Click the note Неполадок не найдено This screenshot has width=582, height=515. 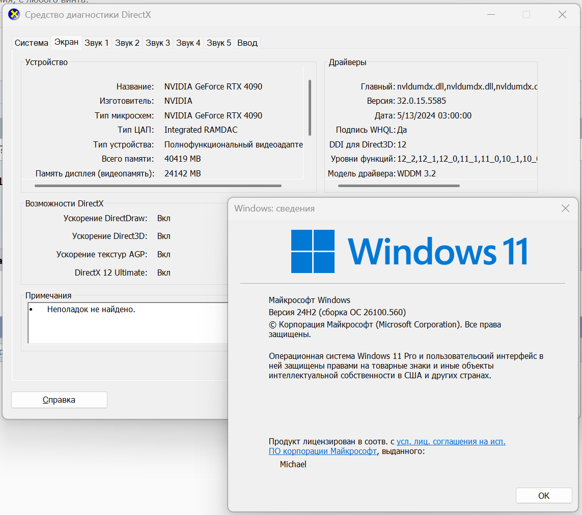pos(91,310)
